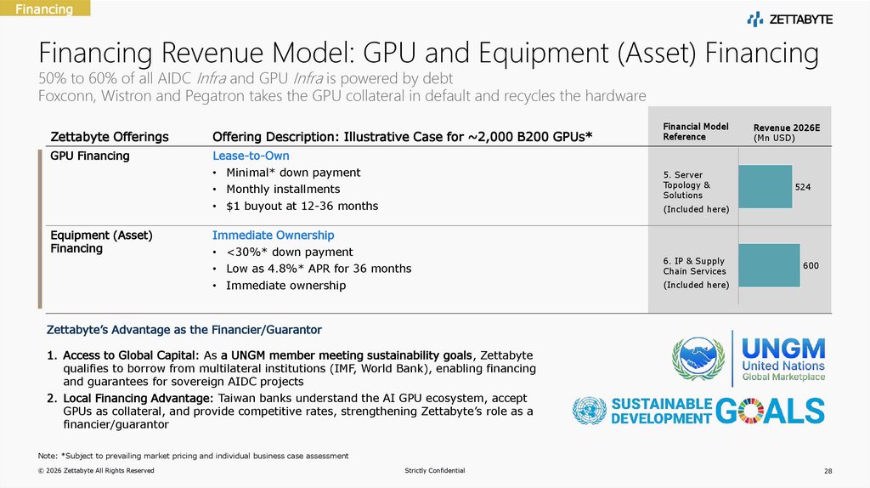Click 'Zettabyte Offerings' column header
Viewport: 870px width, 488px height.
click(x=110, y=137)
